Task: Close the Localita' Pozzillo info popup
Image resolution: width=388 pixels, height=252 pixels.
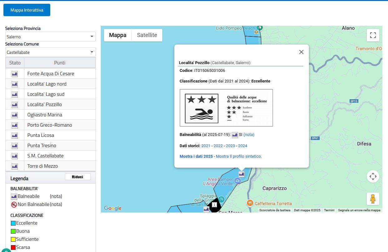Action: pyautogui.click(x=301, y=52)
